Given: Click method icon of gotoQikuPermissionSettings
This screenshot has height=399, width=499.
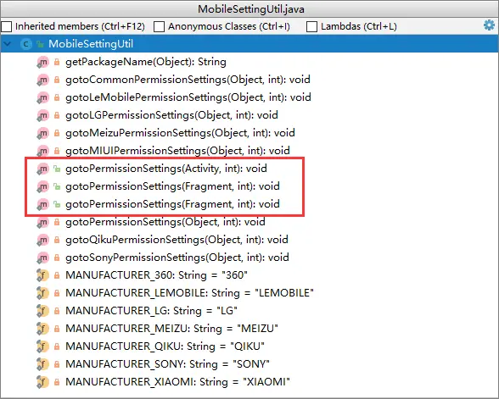Looking at the screenshot, I should [x=42, y=240].
